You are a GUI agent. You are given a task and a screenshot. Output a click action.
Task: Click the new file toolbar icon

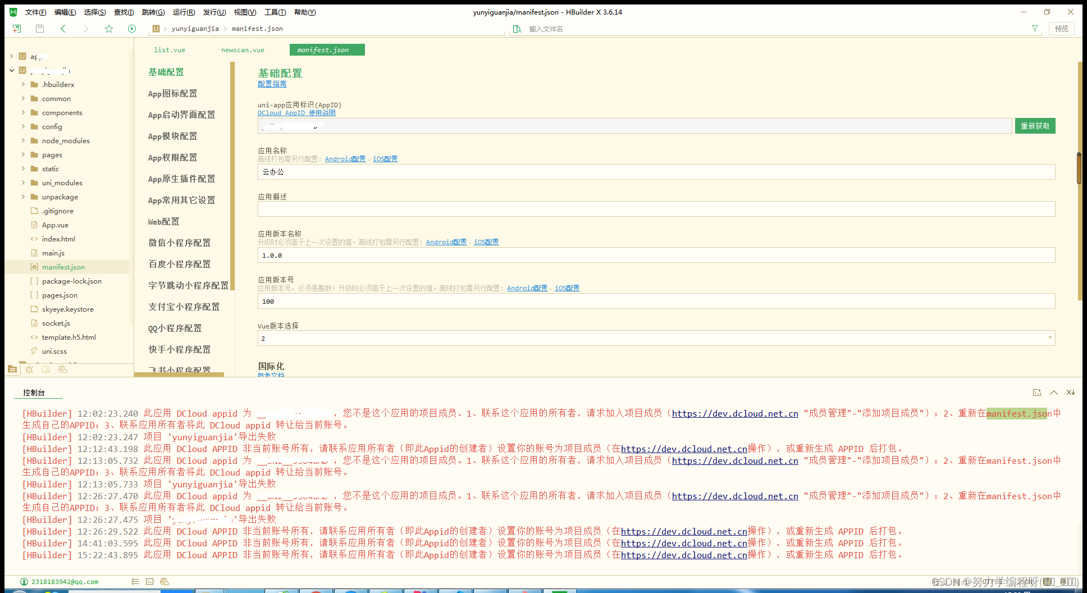tap(17, 29)
